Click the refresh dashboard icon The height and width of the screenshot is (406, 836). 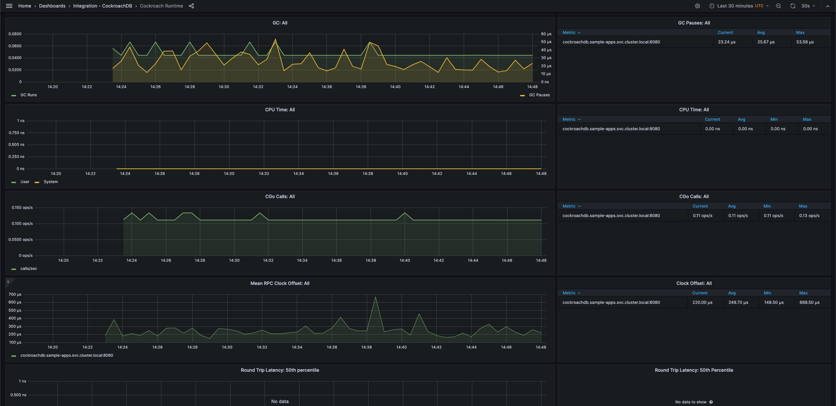[x=793, y=6]
